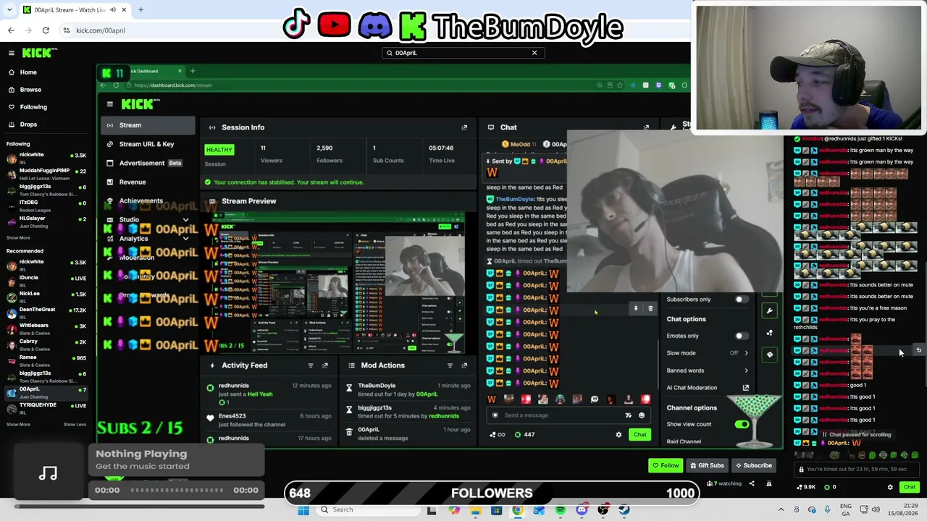Toggle Show view count switch
The width and height of the screenshot is (927, 521).
742,424
